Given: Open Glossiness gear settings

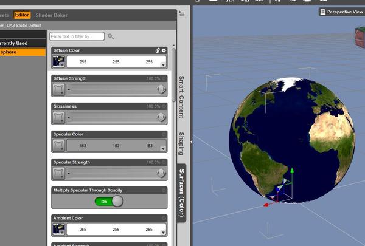Looking at the screenshot, I should pos(164,106).
